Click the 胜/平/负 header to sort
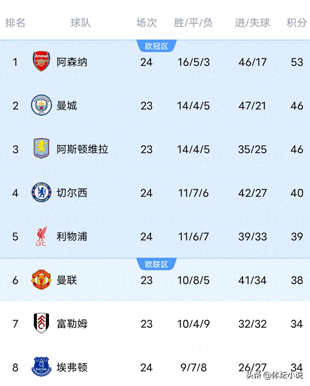 [x=194, y=23]
